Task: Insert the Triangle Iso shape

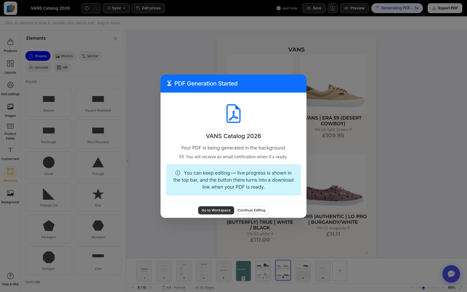Action: [49, 197]
